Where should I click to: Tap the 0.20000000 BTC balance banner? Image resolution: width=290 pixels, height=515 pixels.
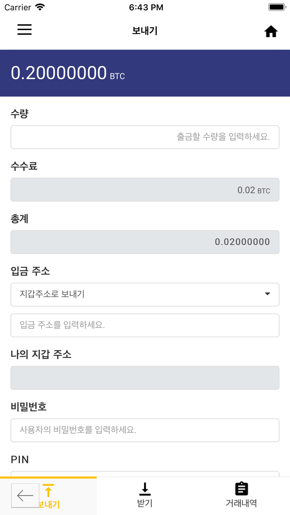tap(145, 73)
